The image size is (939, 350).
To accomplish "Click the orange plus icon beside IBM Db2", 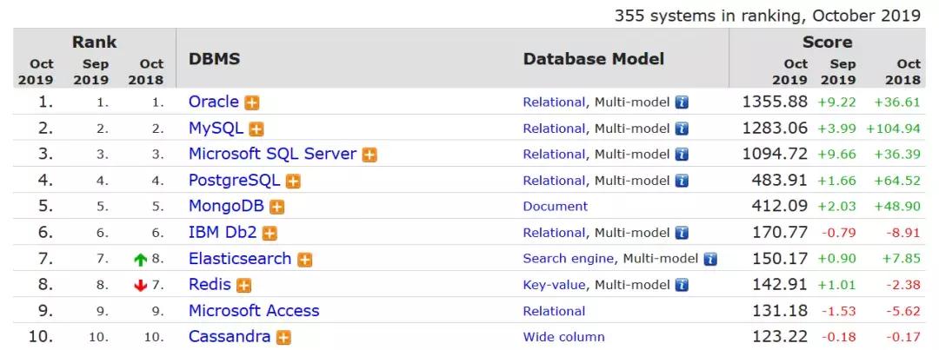I will click(x=270, y=234).
